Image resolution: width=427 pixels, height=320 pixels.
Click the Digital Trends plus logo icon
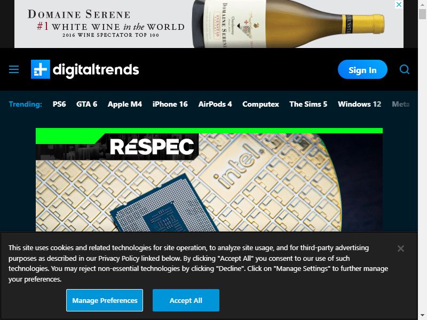point(41,69)
